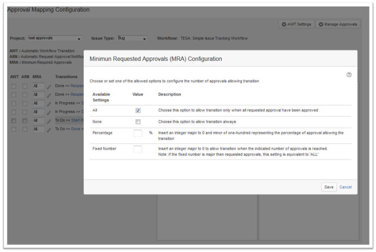Screen dimensions: 376x252
Task: Open the Project dropdown showing test-approvals
Action: pyautogui.click(x=54, y=39)
